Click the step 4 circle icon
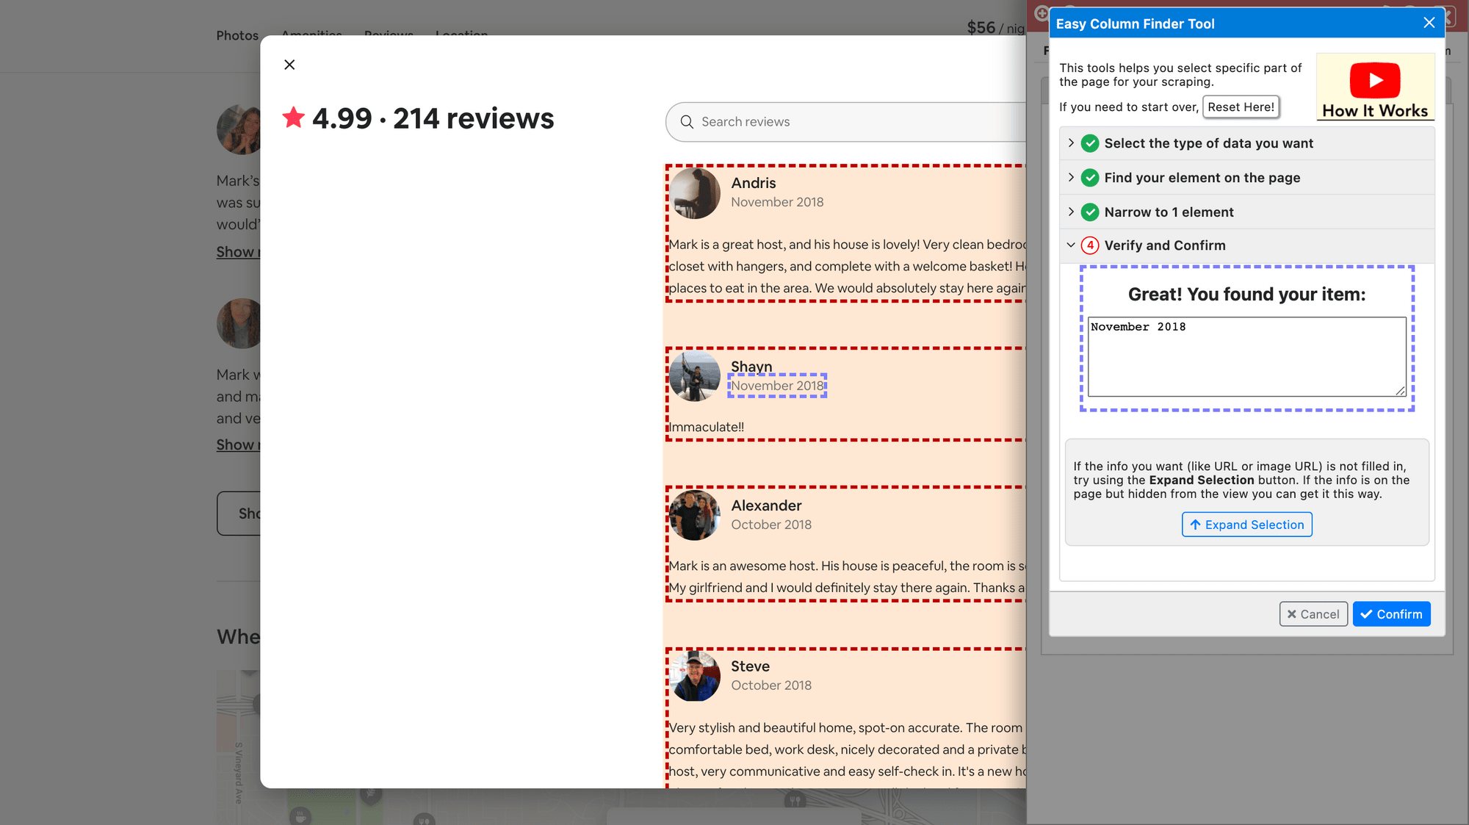 (1090, 245)
